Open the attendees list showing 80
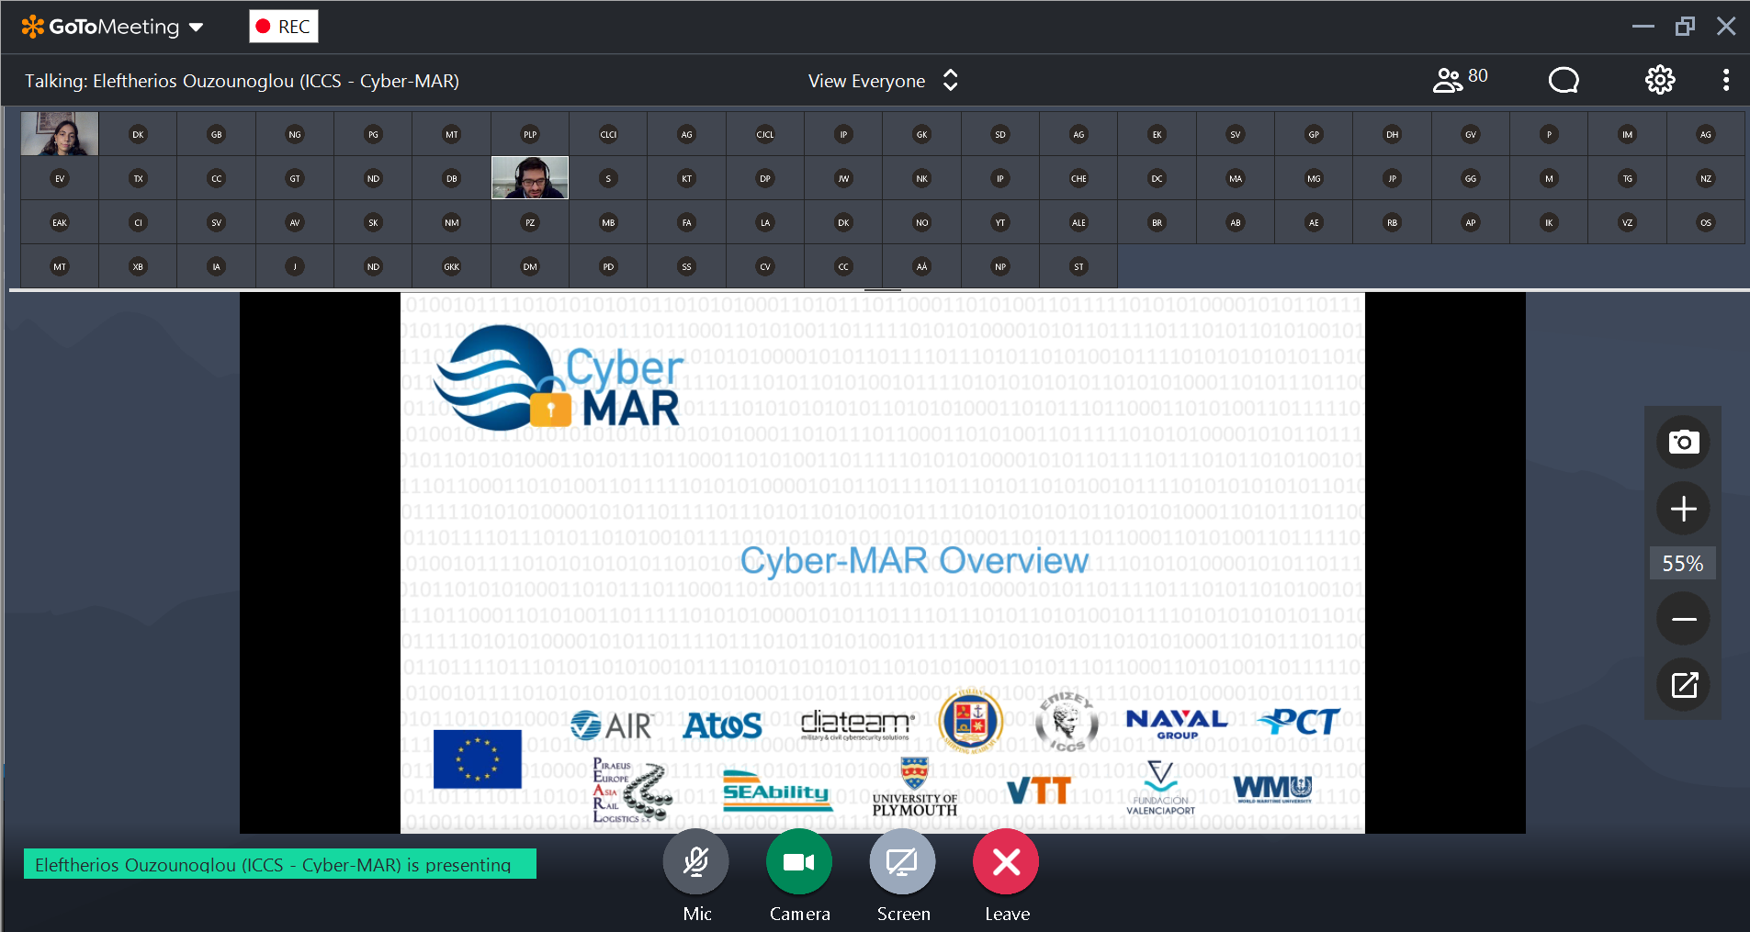 (1460, 80)
